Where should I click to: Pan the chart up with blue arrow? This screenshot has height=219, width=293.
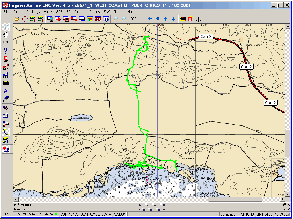click(165, 19)
